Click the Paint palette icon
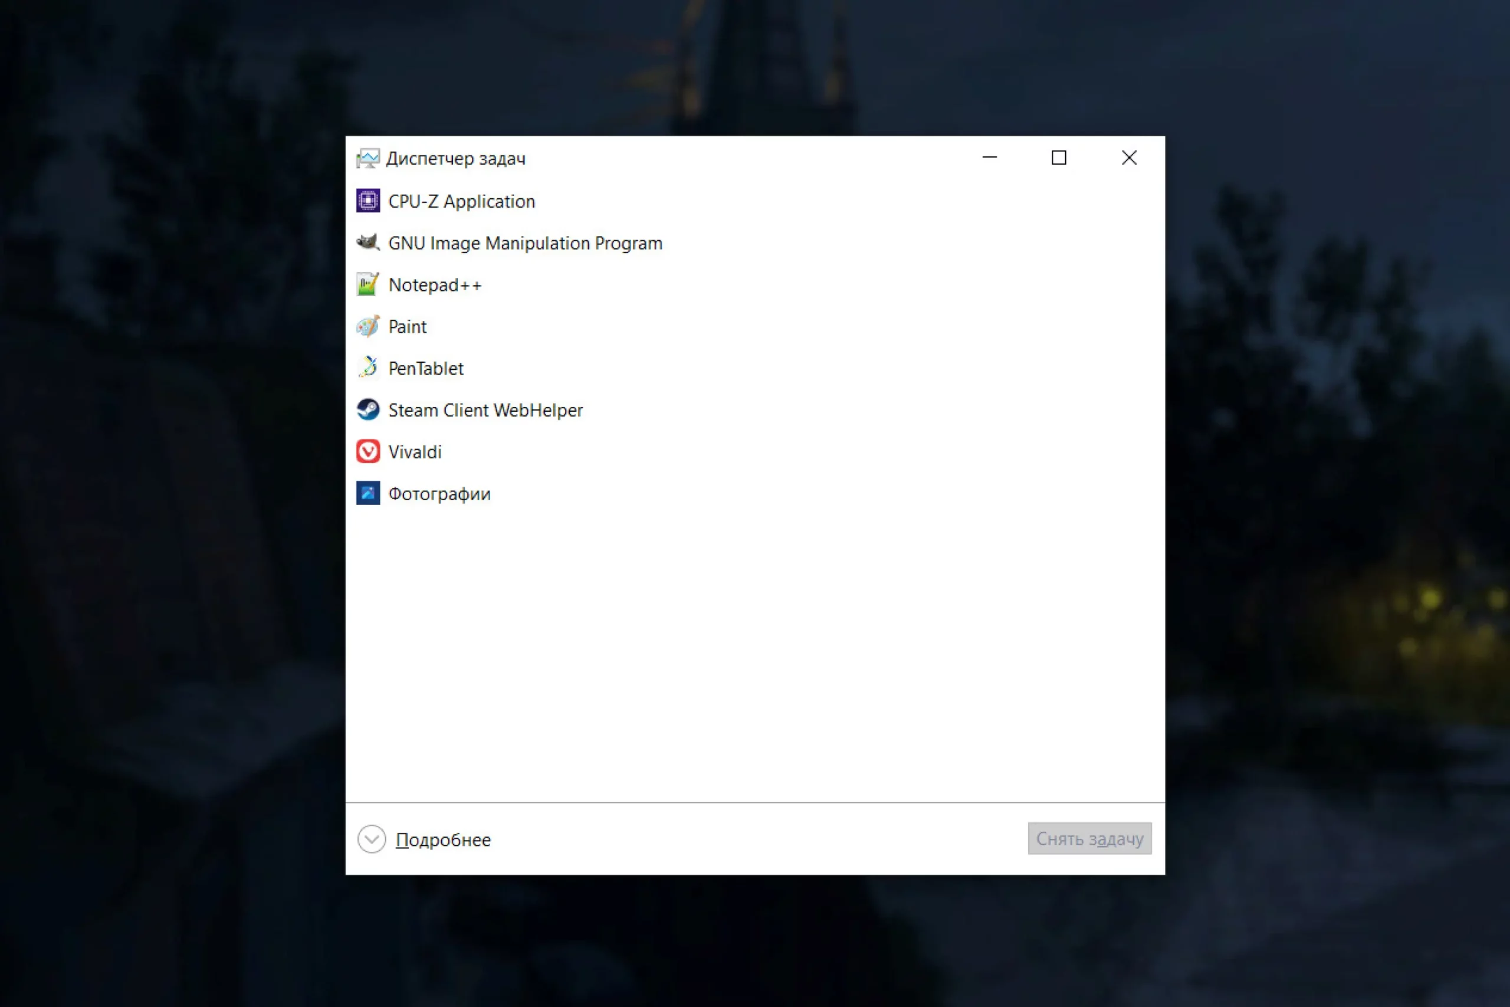Viewport: 1510px width, 1007px height. click(x=368, y=326)
